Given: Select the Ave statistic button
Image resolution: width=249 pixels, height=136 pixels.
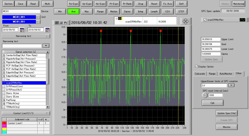Looking at the screenshot, I should pyautogui.click(x=73, y=12).
